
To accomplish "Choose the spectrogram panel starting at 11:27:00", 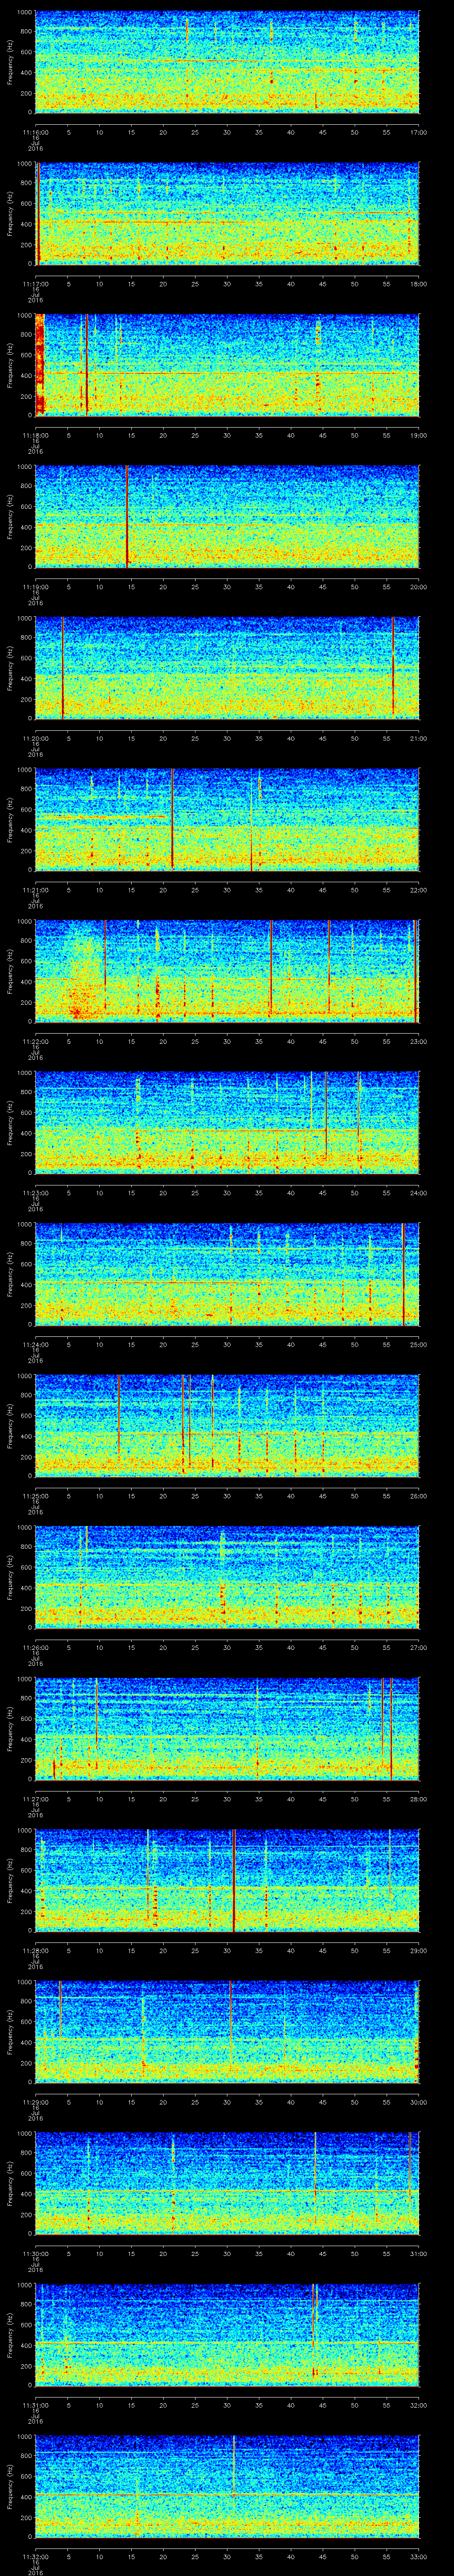I will pos(227,1728).
